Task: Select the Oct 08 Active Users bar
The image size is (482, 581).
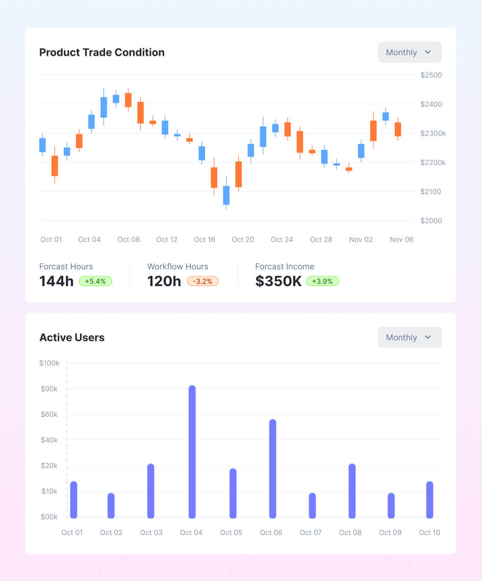Action: [x=352, y=491]
